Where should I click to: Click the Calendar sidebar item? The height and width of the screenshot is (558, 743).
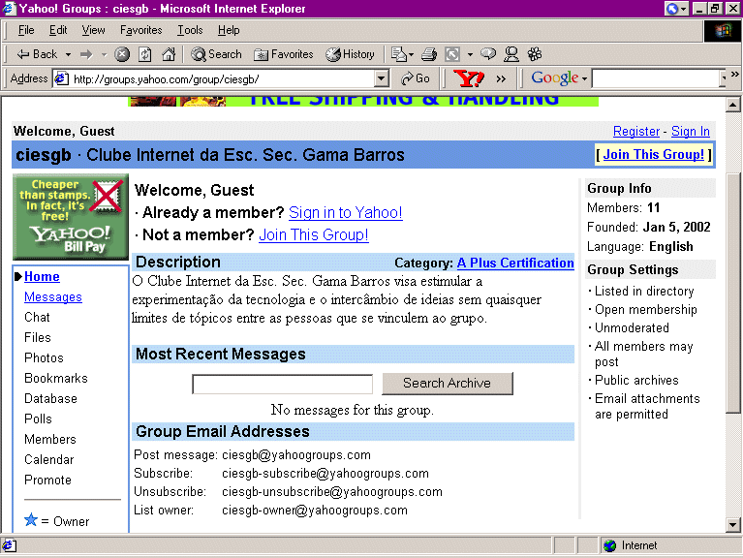click(x=48, y=460)
